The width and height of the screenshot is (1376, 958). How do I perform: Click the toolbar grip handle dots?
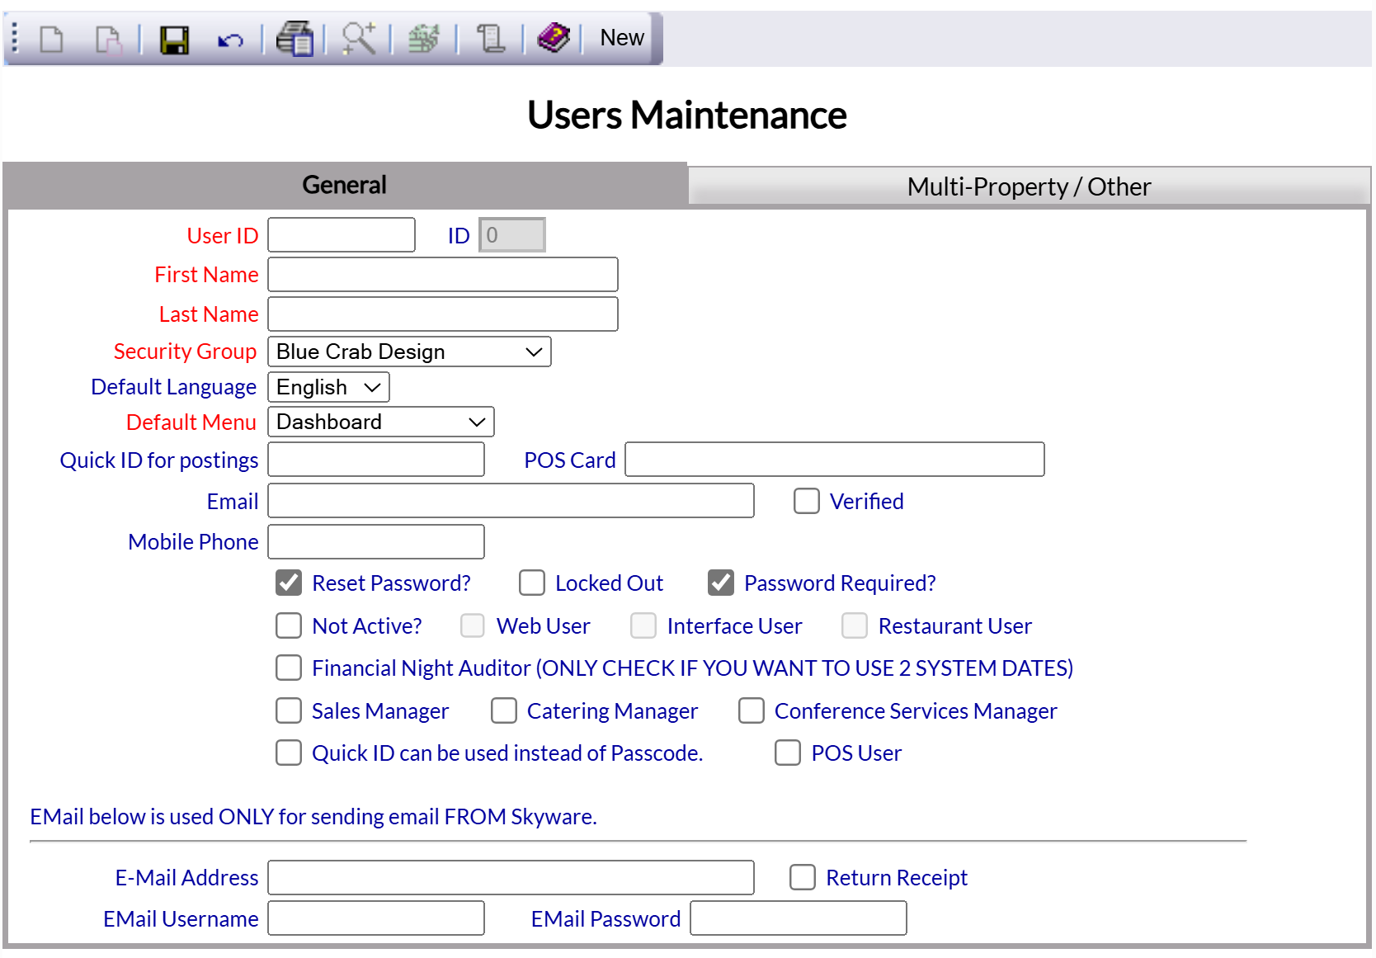pos(15,39)
